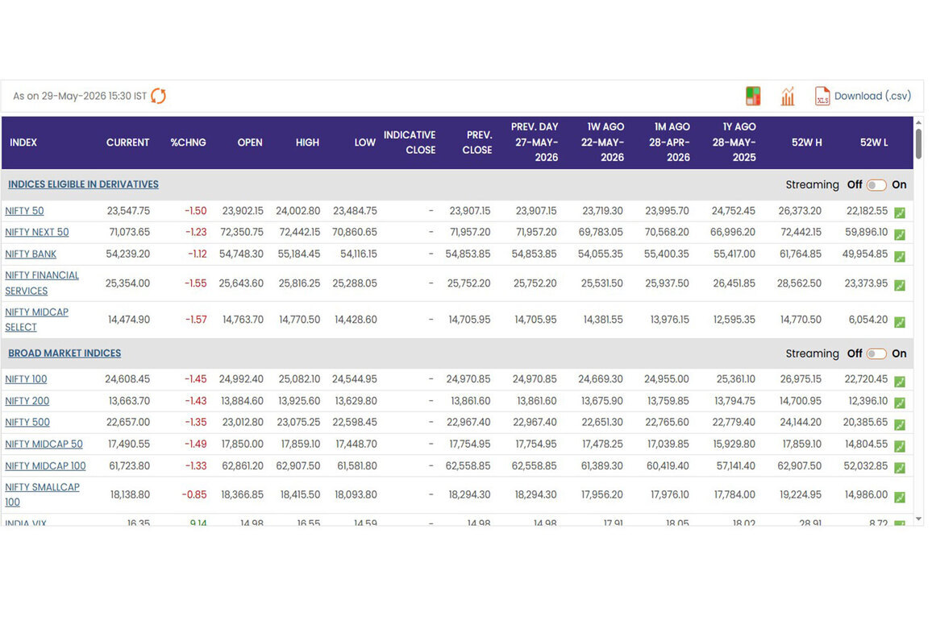Viewport: 932px width, 620px height.
Task: Click the HIGH column header
Action: [x=307, y=143]
